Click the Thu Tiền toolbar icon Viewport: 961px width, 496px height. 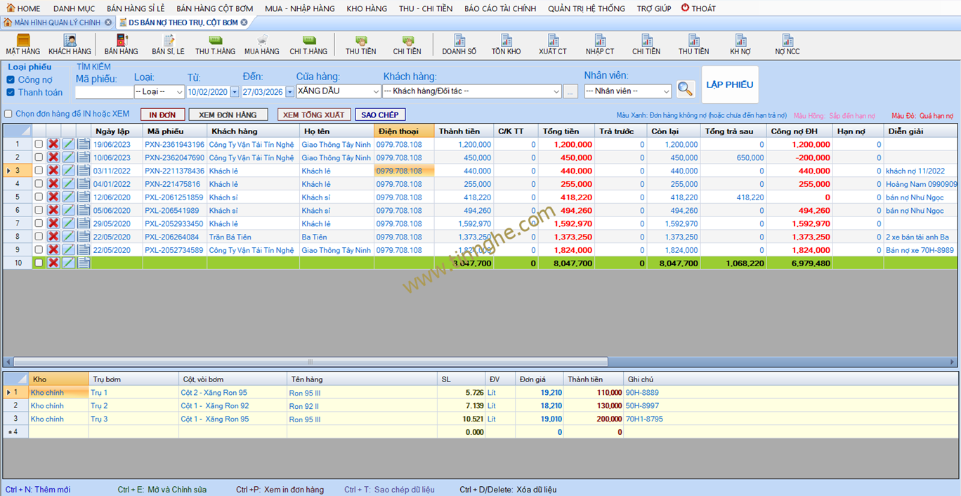coord(360,44)
